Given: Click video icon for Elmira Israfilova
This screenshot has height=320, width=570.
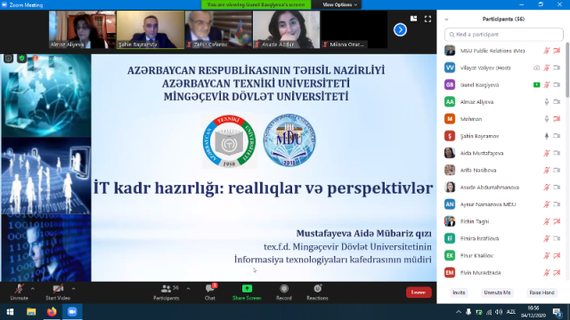Looking at the screenshot, I should (x=557, y=238).
